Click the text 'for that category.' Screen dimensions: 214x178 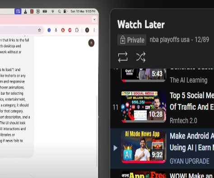click(12, 111)
